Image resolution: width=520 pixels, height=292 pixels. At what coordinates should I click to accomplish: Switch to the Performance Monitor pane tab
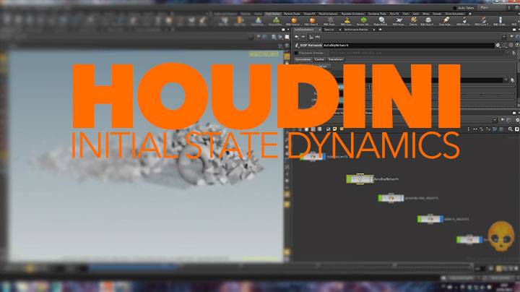pos(356,30)
